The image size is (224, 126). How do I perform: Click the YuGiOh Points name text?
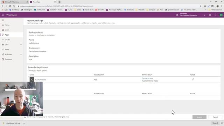(x=41, y=80)
